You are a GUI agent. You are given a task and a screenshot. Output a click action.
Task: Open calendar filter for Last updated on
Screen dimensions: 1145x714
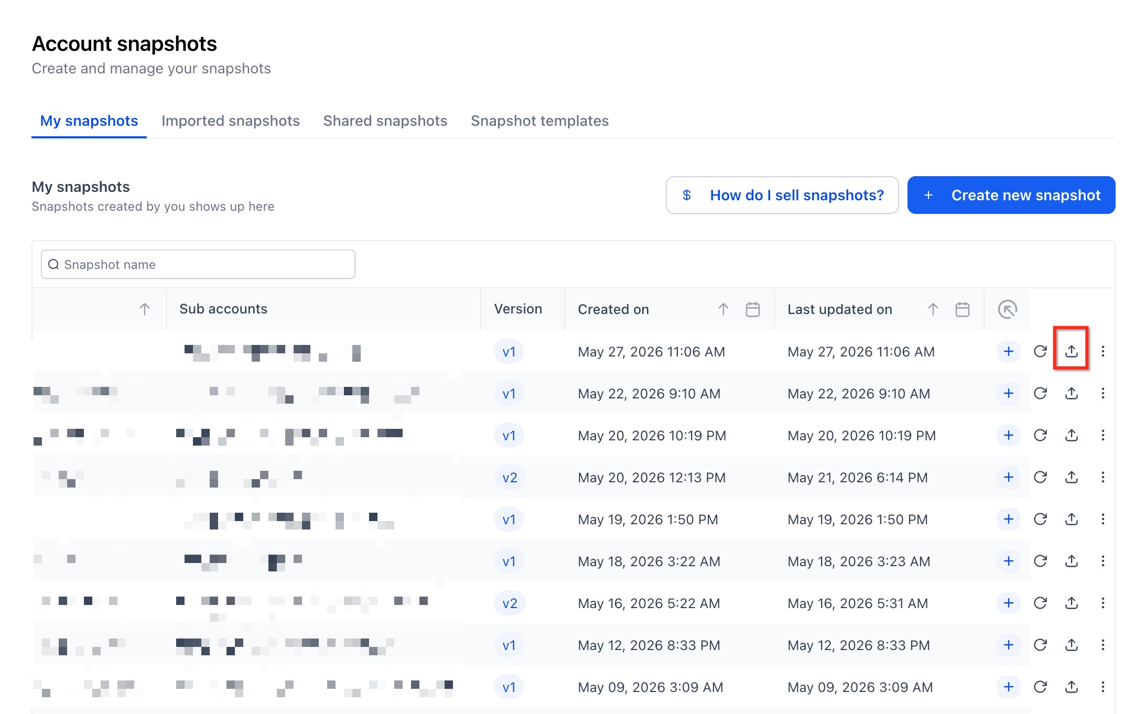(963, 309)
